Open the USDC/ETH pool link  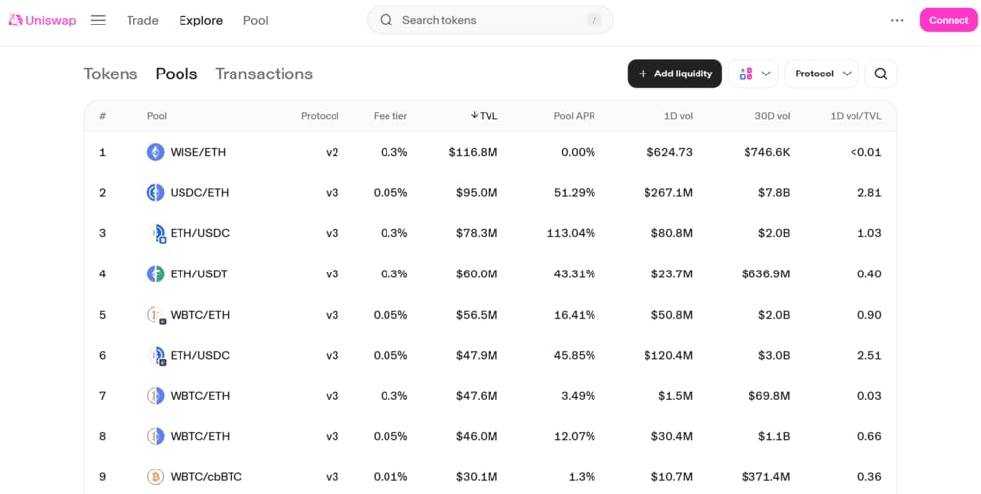pos(199,192)
